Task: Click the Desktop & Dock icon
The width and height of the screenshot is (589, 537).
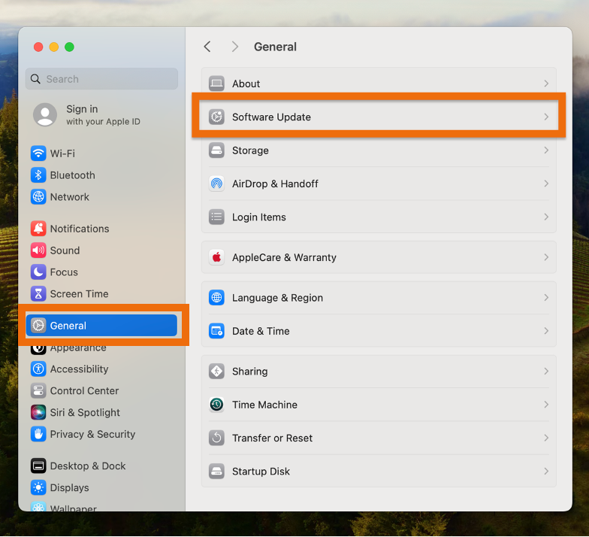Action: (x=38, y=466)
